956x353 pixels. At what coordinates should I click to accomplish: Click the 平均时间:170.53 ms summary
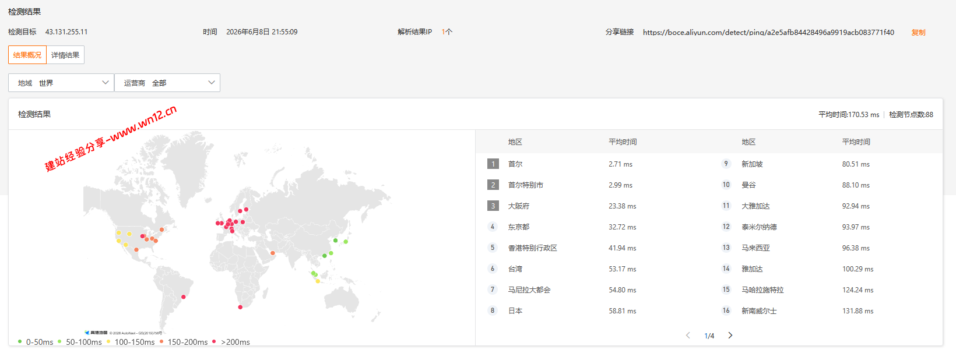849,114
